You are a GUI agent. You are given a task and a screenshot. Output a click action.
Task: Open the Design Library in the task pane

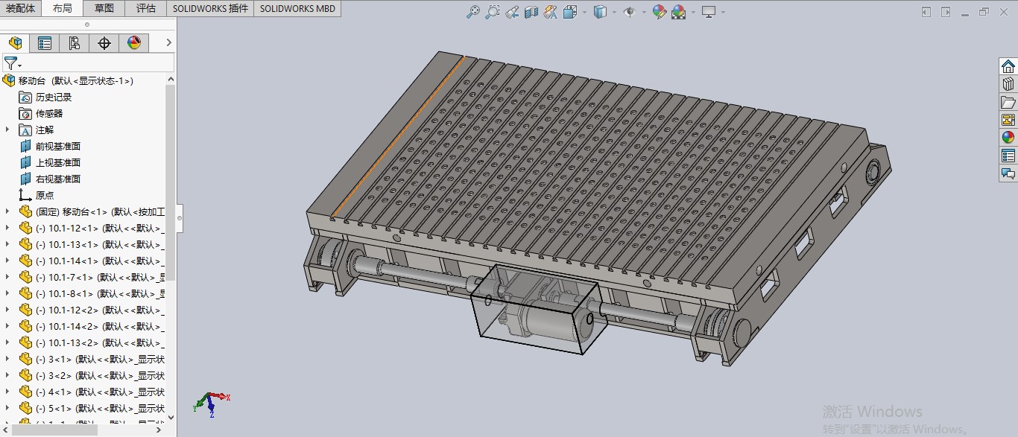1008,83
